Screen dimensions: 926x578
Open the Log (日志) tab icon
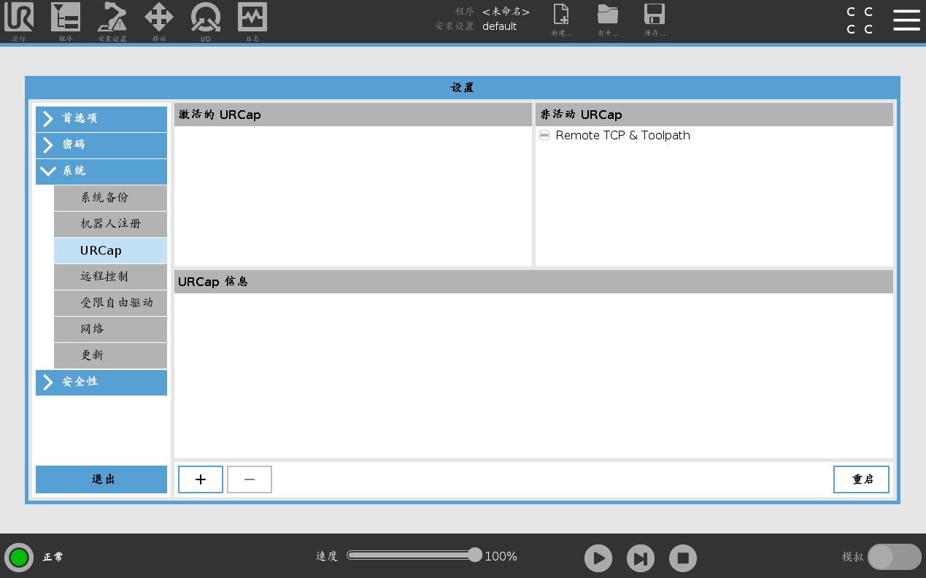tap(252, 21)
